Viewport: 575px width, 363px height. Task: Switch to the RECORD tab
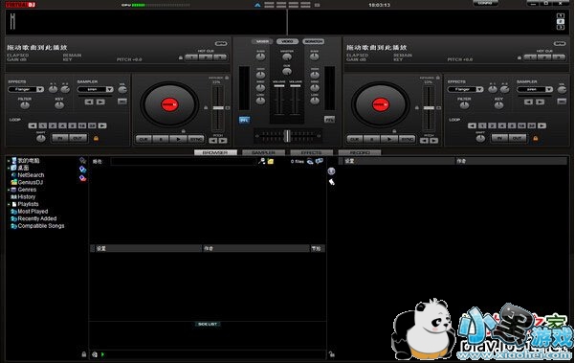coord(360,152)
